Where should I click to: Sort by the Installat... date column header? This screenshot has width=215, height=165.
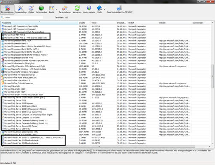122,23
